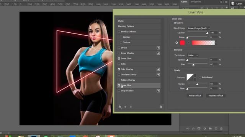Image resolution: width=245 pixels, height=137 pixels.
Task: Create a new group with the folder icon
Action: pyautogui.click(x=210, y=129)
